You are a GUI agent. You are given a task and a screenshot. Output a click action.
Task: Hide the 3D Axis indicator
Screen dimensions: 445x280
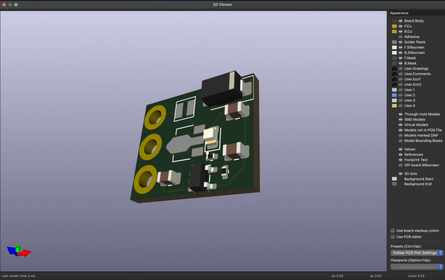[400, 174]
